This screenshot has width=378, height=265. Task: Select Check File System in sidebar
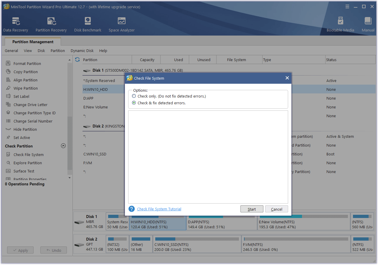click(x=29, y=155)
